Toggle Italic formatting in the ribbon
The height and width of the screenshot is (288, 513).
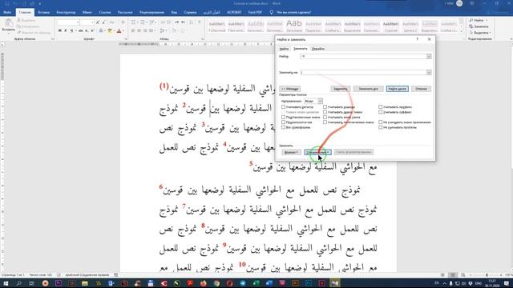pyautogui.click(x=66, y=30)
